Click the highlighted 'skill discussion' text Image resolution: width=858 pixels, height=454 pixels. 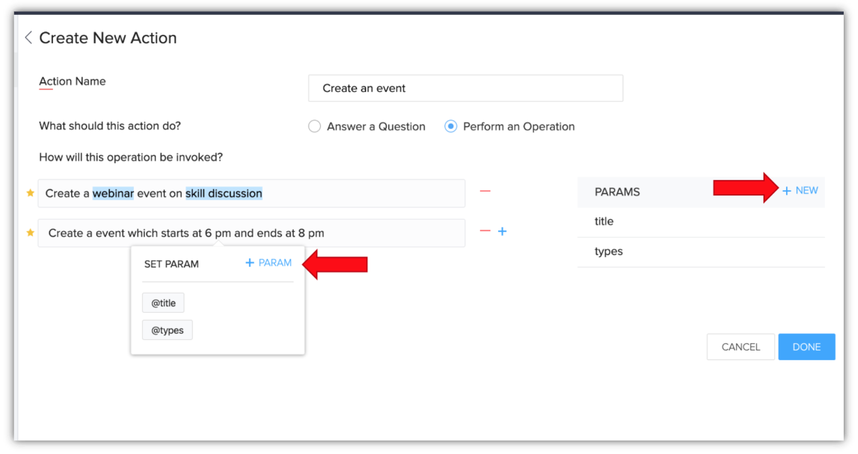[x=224, y=193]
